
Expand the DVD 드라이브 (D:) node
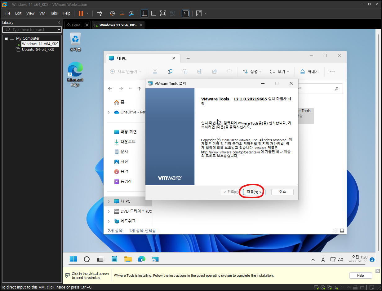(109, 211)
